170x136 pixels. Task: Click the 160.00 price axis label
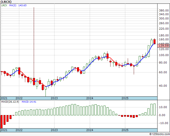pyautogui.click(x=164, y=39)
